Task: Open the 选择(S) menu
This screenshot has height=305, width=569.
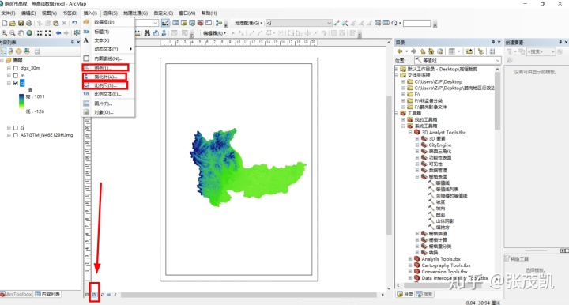Action: pos(110,13)
